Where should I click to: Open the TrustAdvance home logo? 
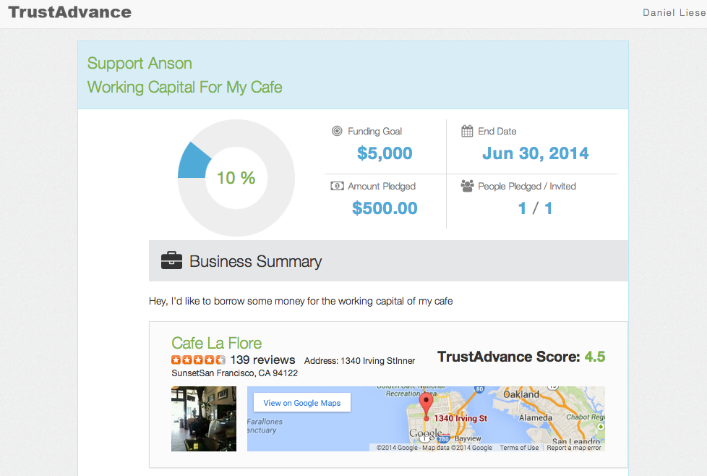point(70,12)
